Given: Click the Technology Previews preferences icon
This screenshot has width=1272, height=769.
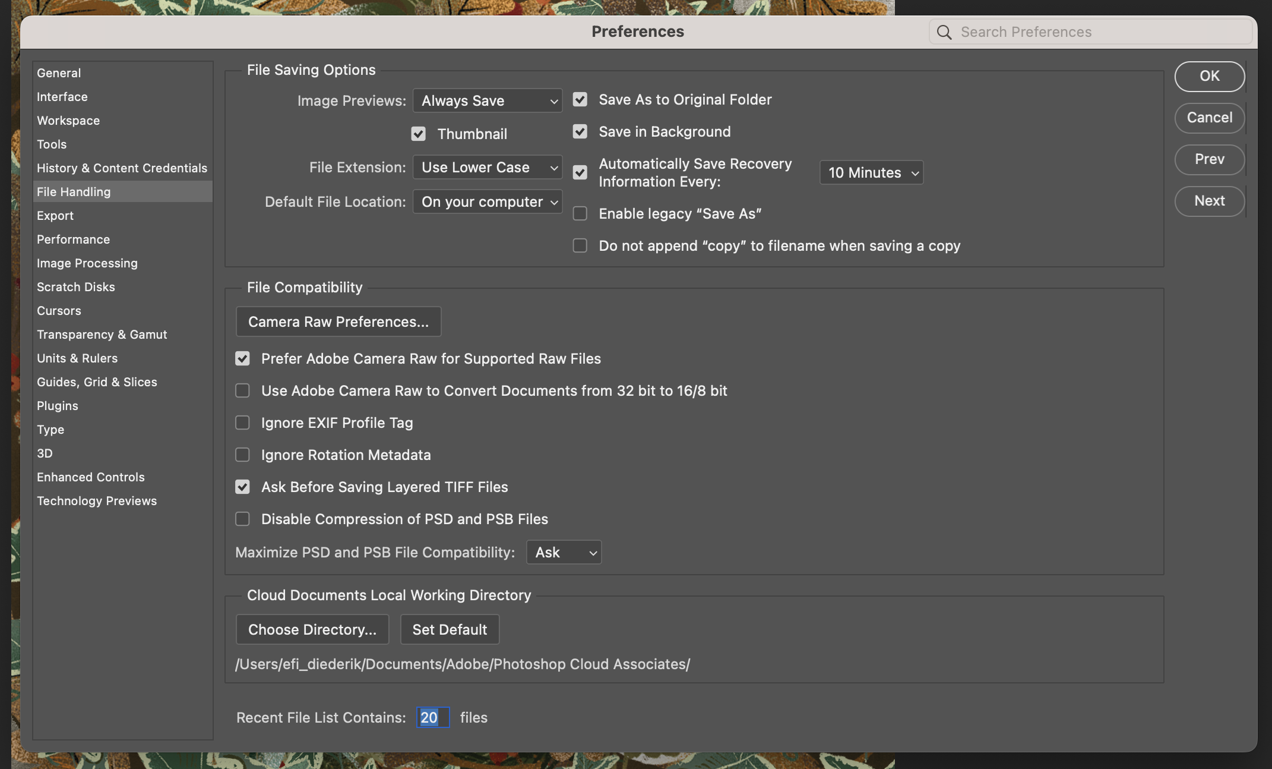Looking at the screenshot, I should [96, 500].
